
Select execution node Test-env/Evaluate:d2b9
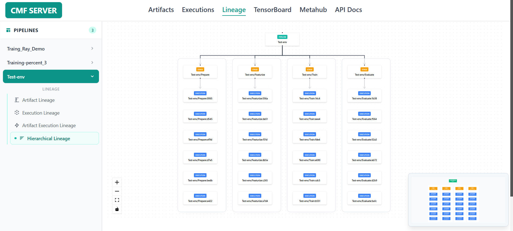pyautogui.click(x=364, y=178)
